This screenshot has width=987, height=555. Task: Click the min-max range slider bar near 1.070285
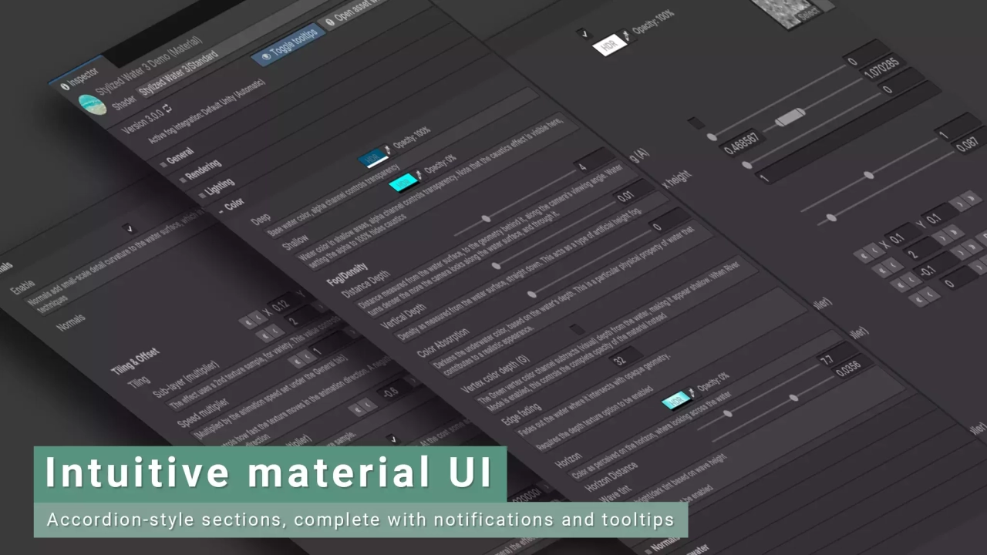[x=790, y=117]
